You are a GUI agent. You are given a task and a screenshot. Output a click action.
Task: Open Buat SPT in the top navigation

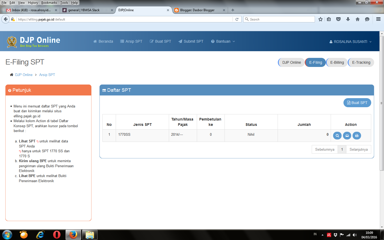[161, 41]
